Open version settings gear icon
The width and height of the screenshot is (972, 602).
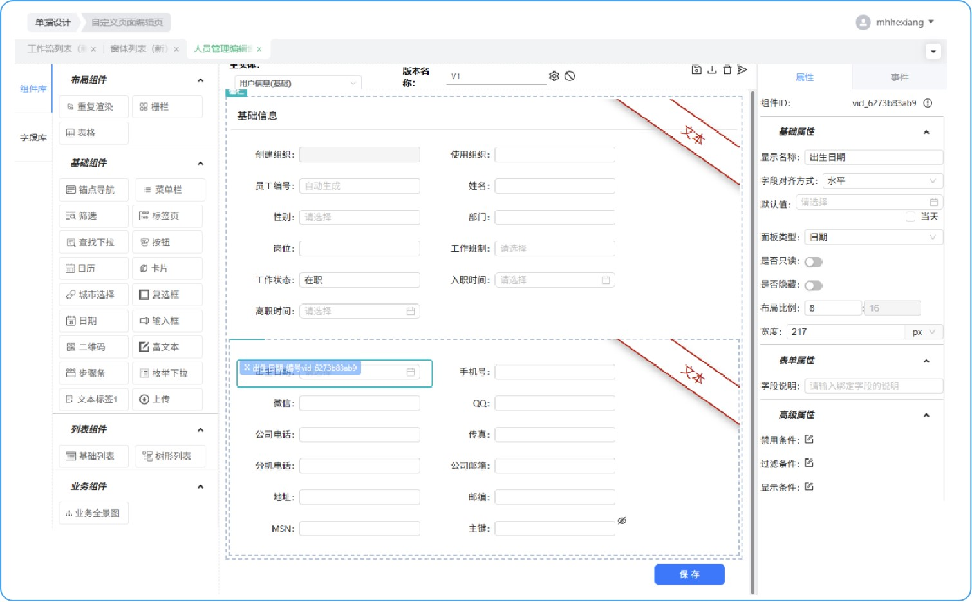pyautogui.click(x=554, y=76)
